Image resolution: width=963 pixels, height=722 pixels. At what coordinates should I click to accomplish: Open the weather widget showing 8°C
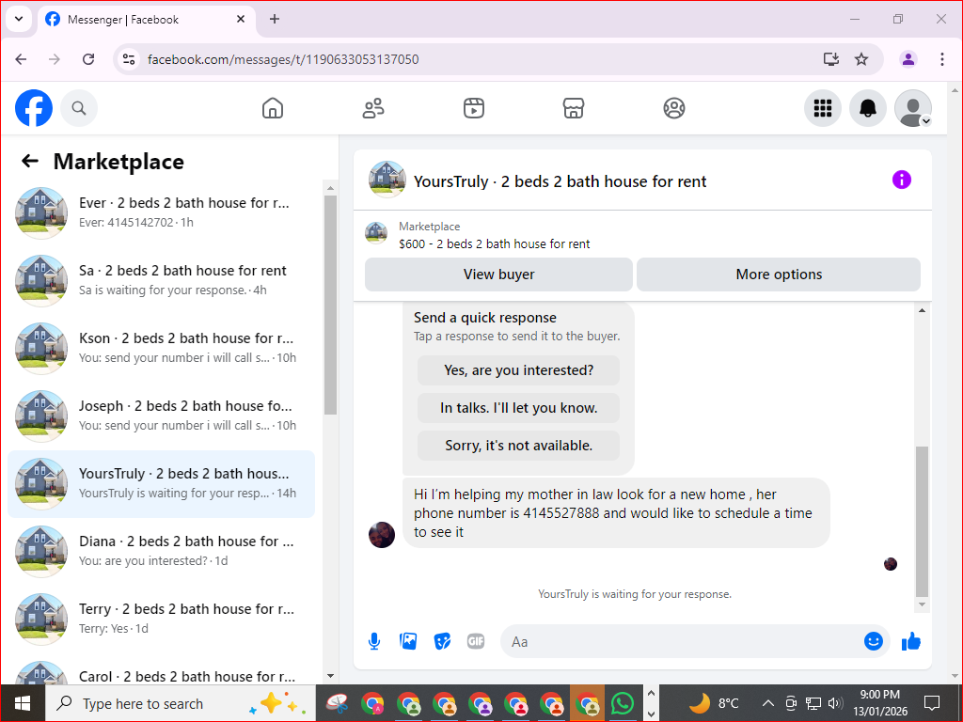point(714,703)
